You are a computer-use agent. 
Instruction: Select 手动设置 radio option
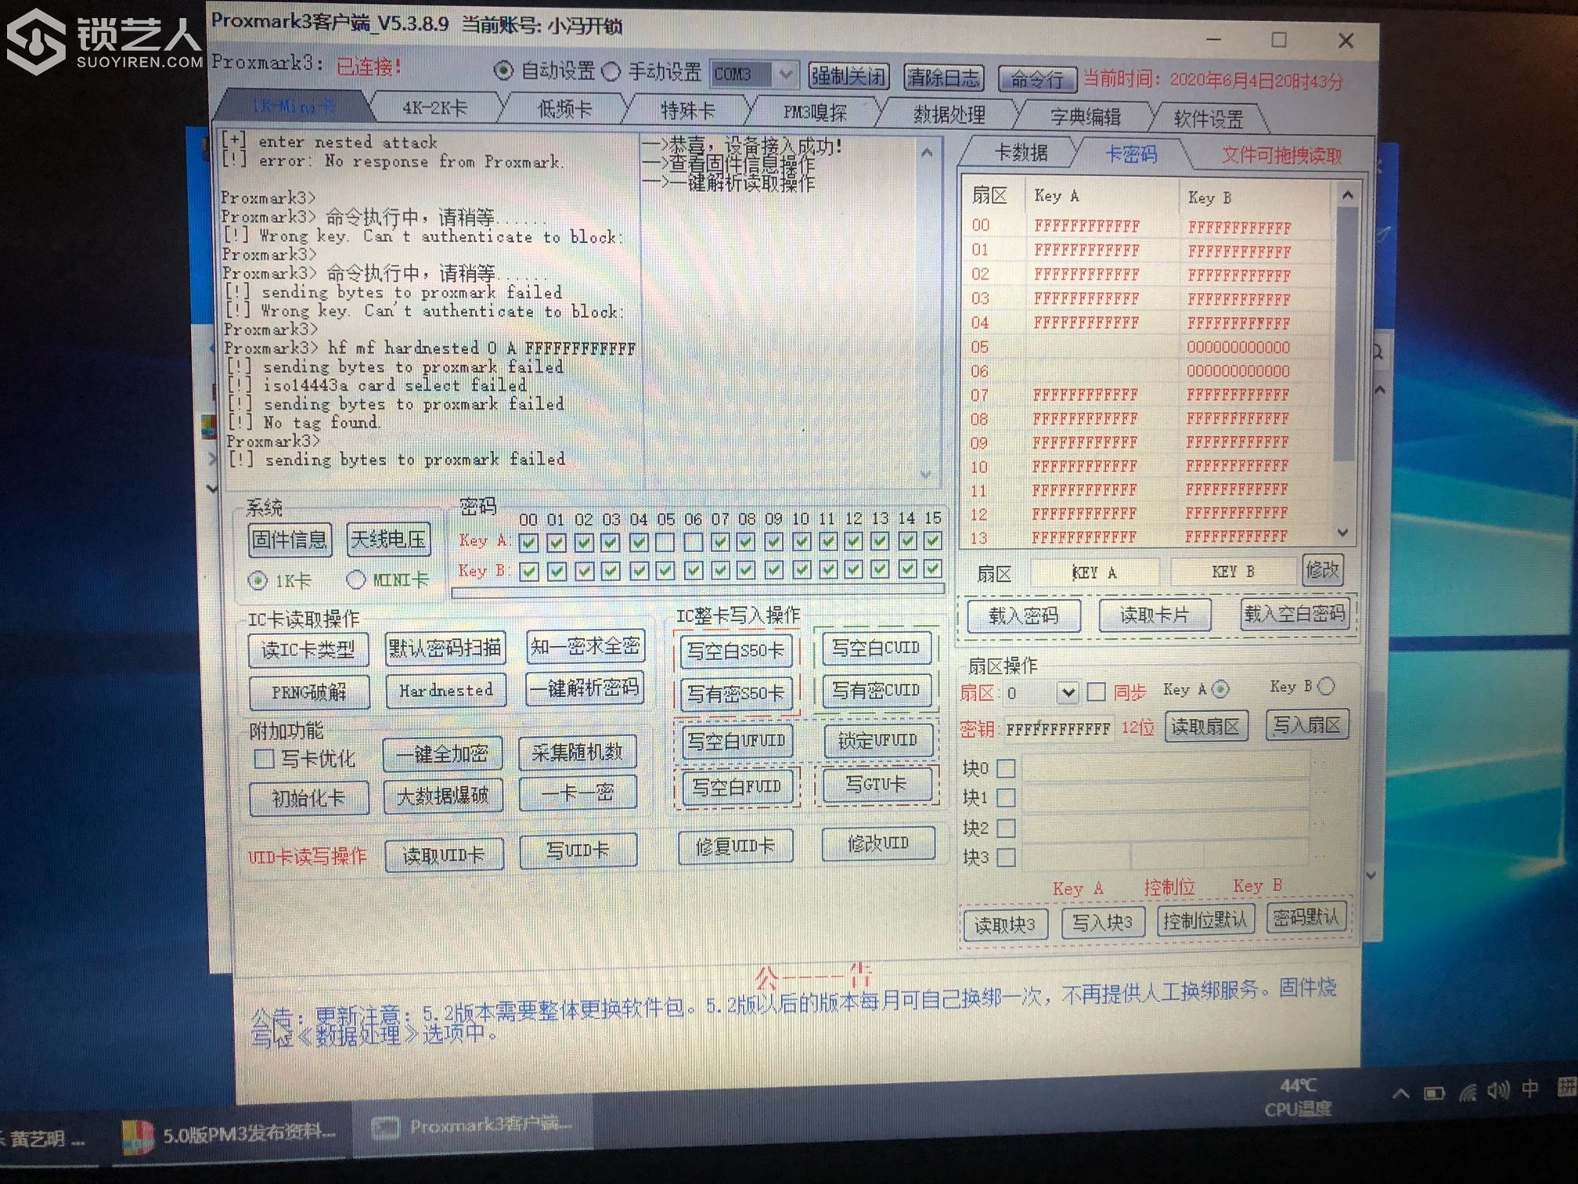(611, 73)
